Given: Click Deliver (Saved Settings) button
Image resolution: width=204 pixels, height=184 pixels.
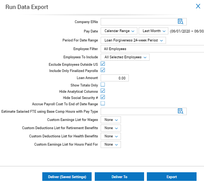Looking at the screenshot, I should pos(67,177).
